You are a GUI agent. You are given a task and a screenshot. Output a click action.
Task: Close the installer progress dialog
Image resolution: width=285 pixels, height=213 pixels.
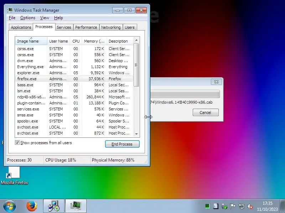tap(216, 82)
